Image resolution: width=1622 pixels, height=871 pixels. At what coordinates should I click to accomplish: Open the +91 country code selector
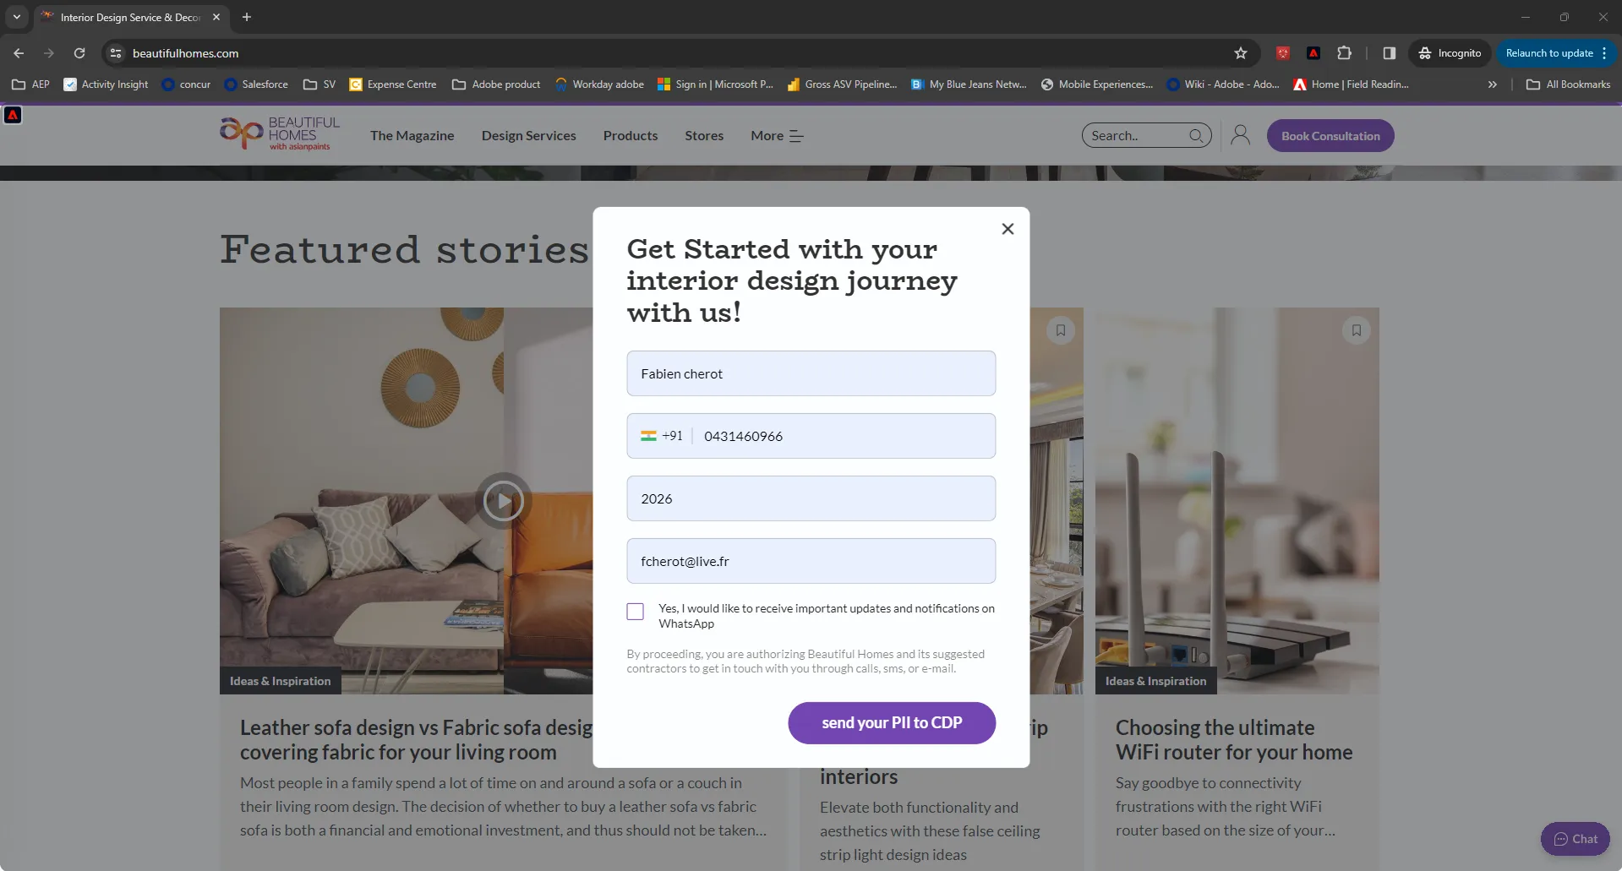[662, 436]
